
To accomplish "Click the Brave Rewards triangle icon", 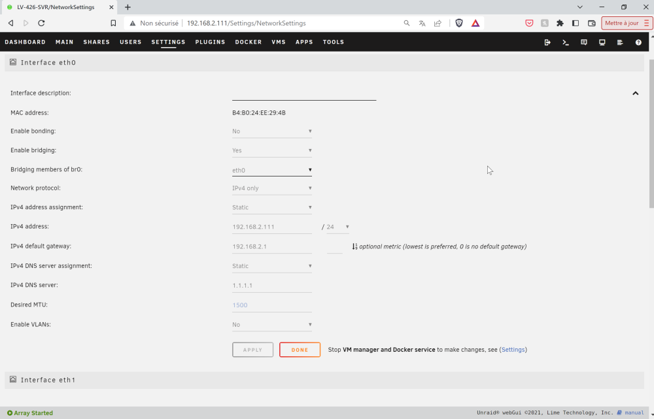I will coord(475,23).
